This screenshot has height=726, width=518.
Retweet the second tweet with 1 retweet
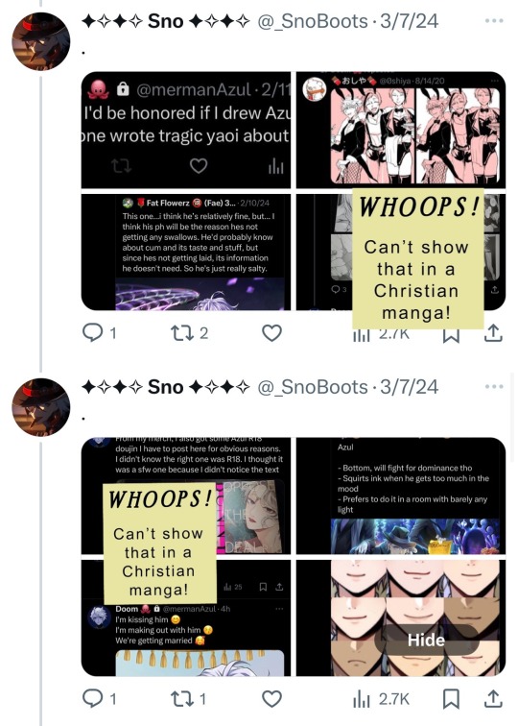(188, 698)
